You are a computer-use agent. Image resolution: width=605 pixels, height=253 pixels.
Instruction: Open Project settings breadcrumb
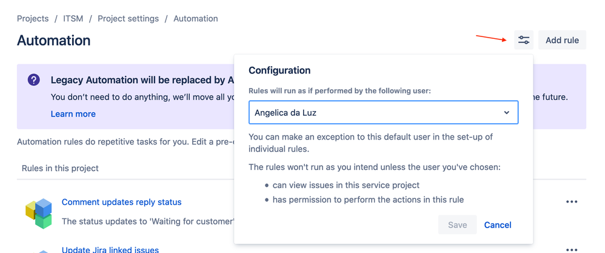tap(128, 19)
